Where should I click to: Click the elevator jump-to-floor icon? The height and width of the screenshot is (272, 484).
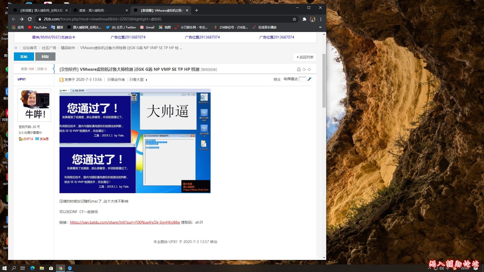(310, 79)
